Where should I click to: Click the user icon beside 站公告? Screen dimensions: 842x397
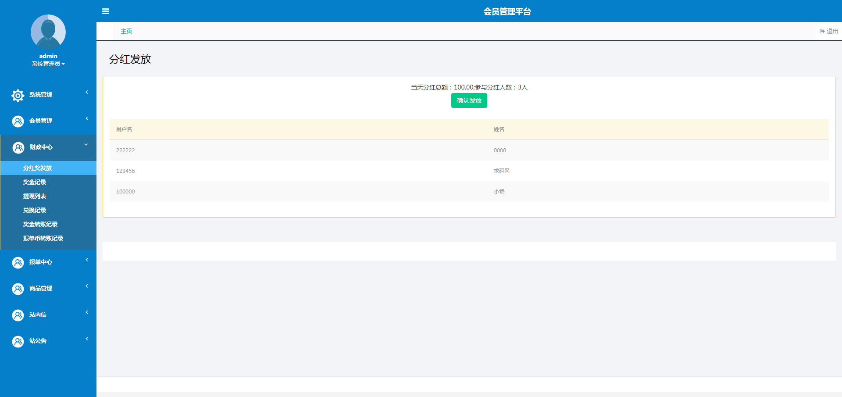point(18,342)
